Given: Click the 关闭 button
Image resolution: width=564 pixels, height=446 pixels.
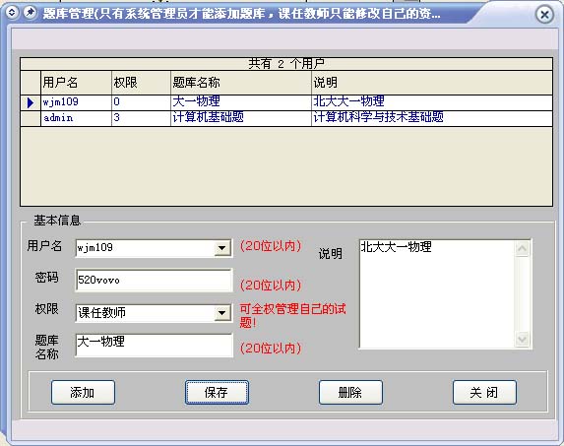Looking at the screenshot, I should coord(484,393).
